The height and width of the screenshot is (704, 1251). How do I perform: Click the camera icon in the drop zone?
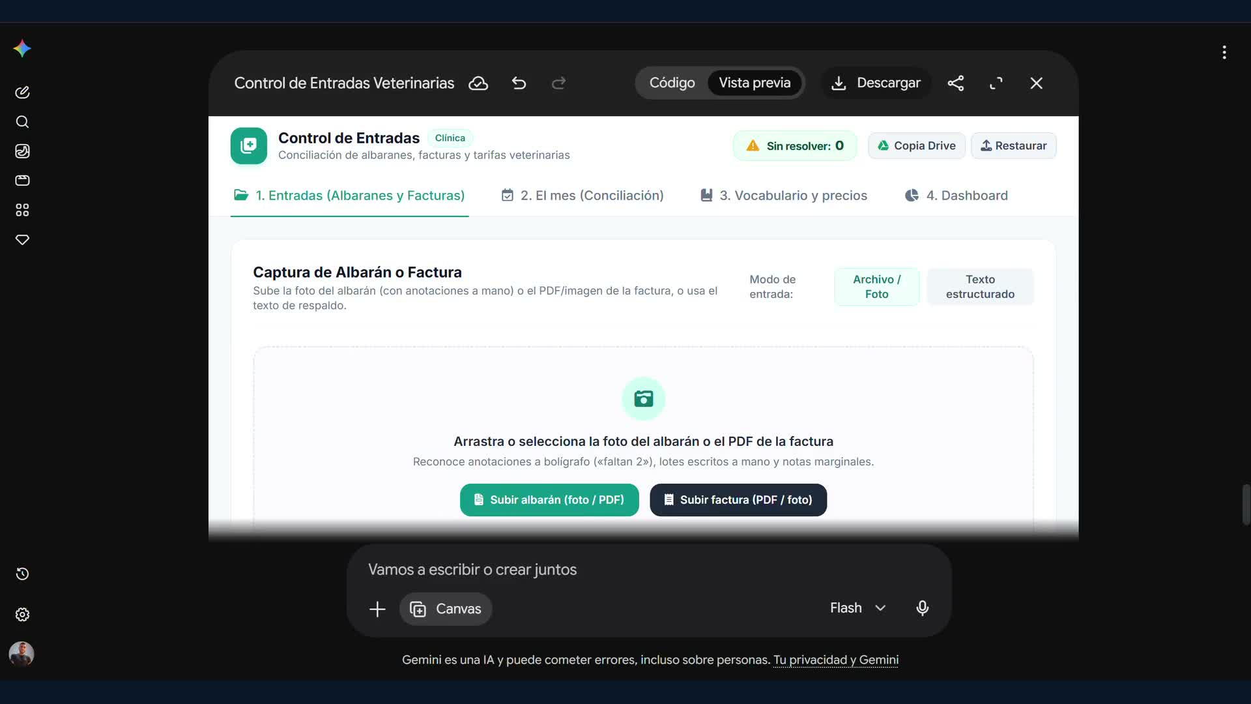(644, 398)
